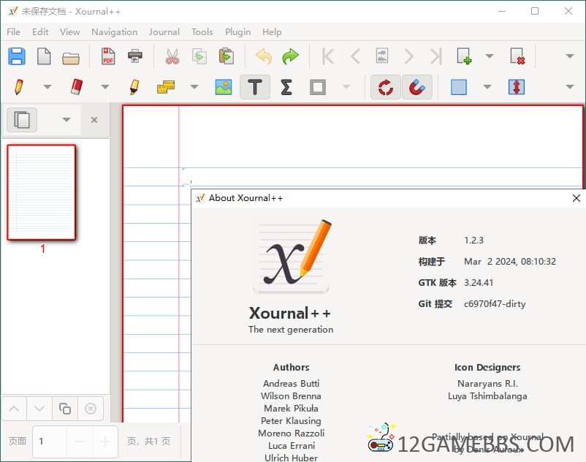Image resolution: width=586 pixels, height=462 pixels.
Task: Select the Text tool
Action: [255, 87]
